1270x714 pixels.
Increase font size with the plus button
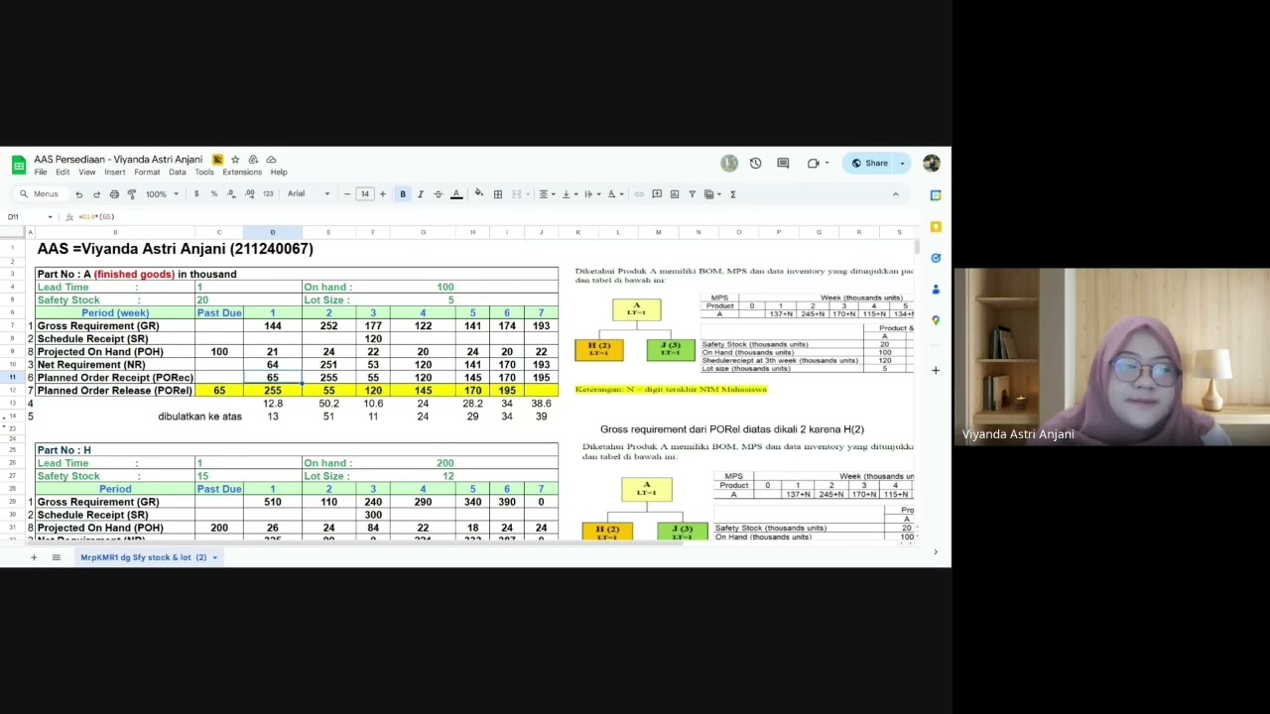(x=382, y=194)
